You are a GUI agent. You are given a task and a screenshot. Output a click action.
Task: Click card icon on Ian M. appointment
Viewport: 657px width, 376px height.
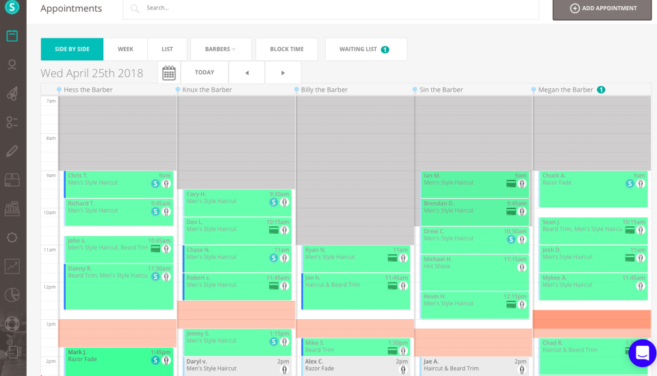click(511, 183)
